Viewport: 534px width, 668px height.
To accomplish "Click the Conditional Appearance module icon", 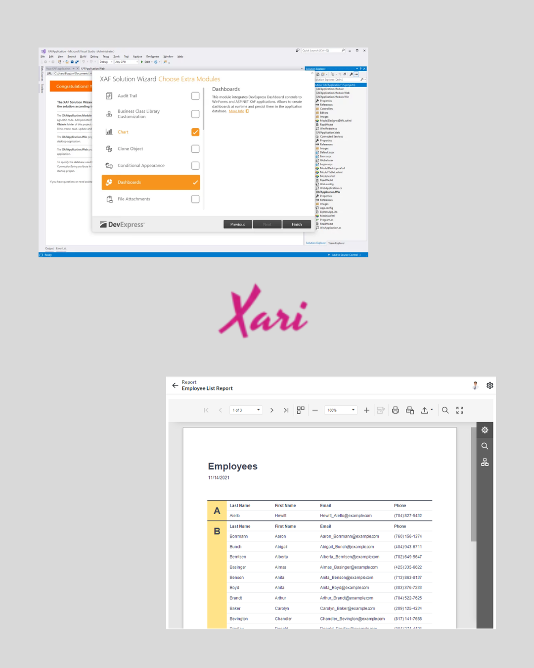I will 109,166.
